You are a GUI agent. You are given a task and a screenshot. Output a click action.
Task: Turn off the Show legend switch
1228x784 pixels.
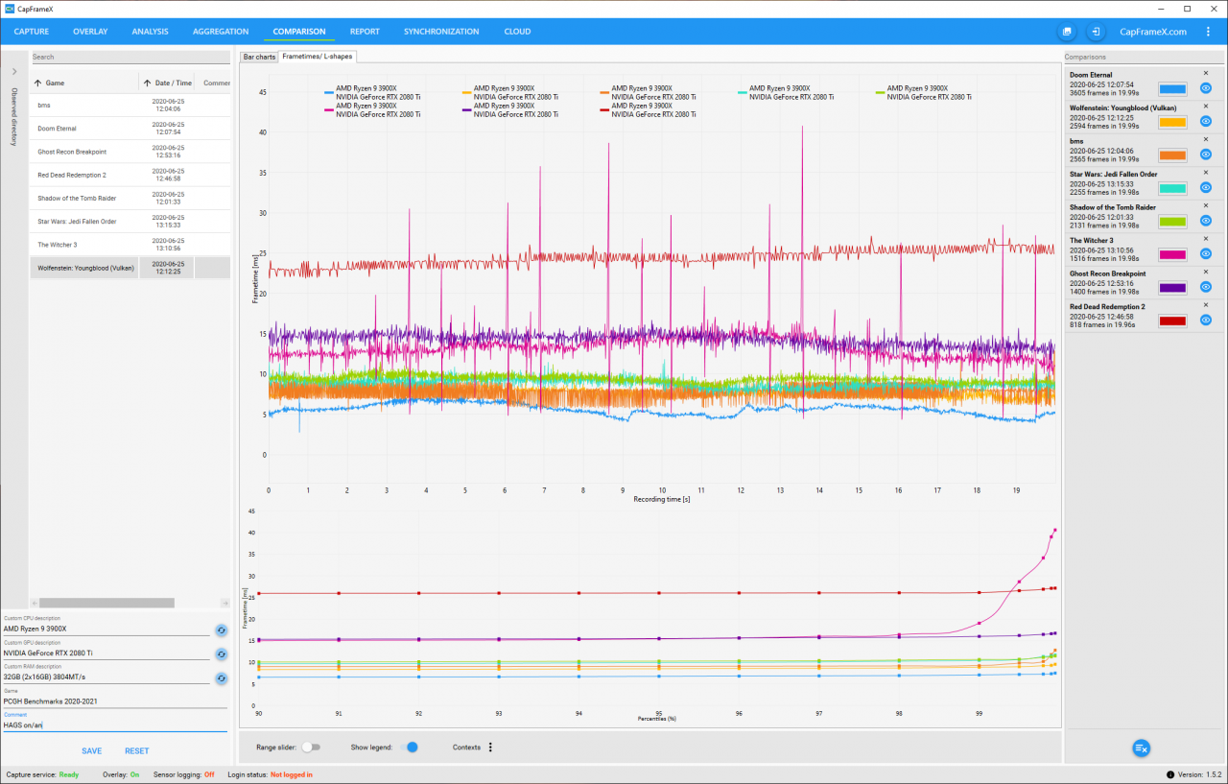click(409, 747)
